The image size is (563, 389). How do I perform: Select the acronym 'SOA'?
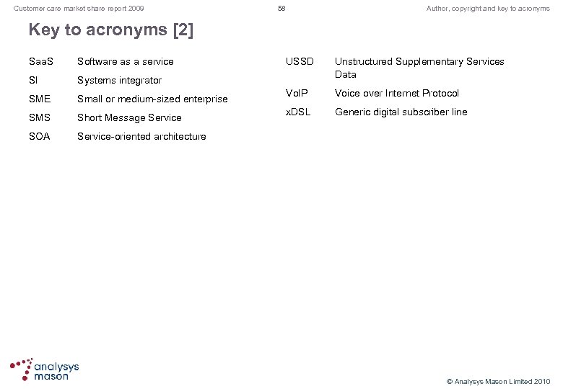pyautogui.click(x=40, y=136)
